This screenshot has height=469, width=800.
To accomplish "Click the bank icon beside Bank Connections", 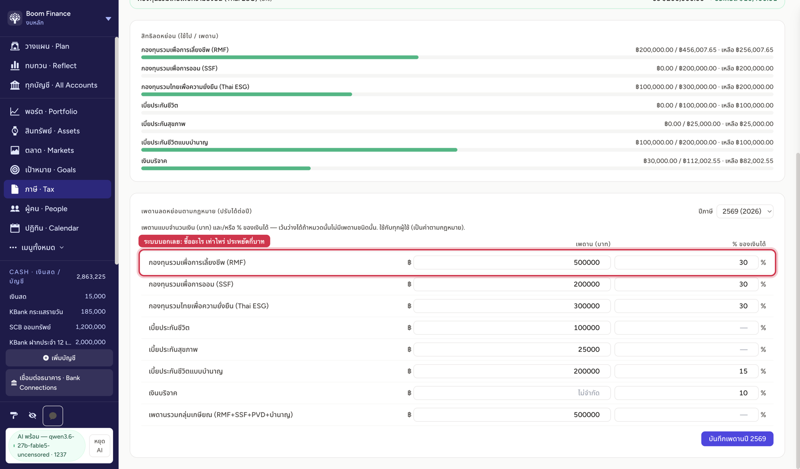I will tap(14, 382).
